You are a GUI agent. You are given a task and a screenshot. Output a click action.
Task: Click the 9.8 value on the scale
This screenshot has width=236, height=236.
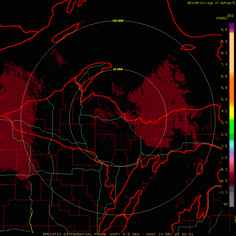224,29
